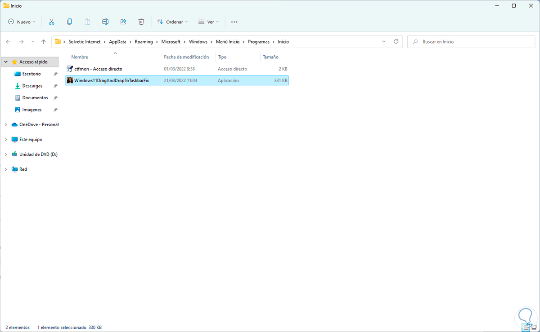Go up one folder level arrow

[x=43, y=41]
